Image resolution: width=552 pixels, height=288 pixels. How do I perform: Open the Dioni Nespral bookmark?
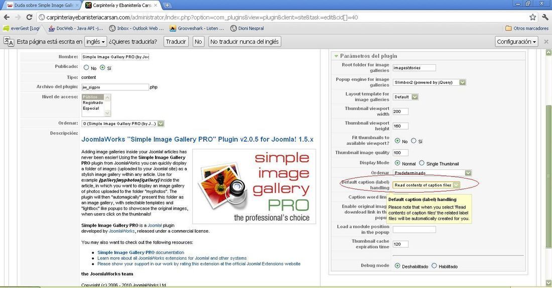point(247,28)
